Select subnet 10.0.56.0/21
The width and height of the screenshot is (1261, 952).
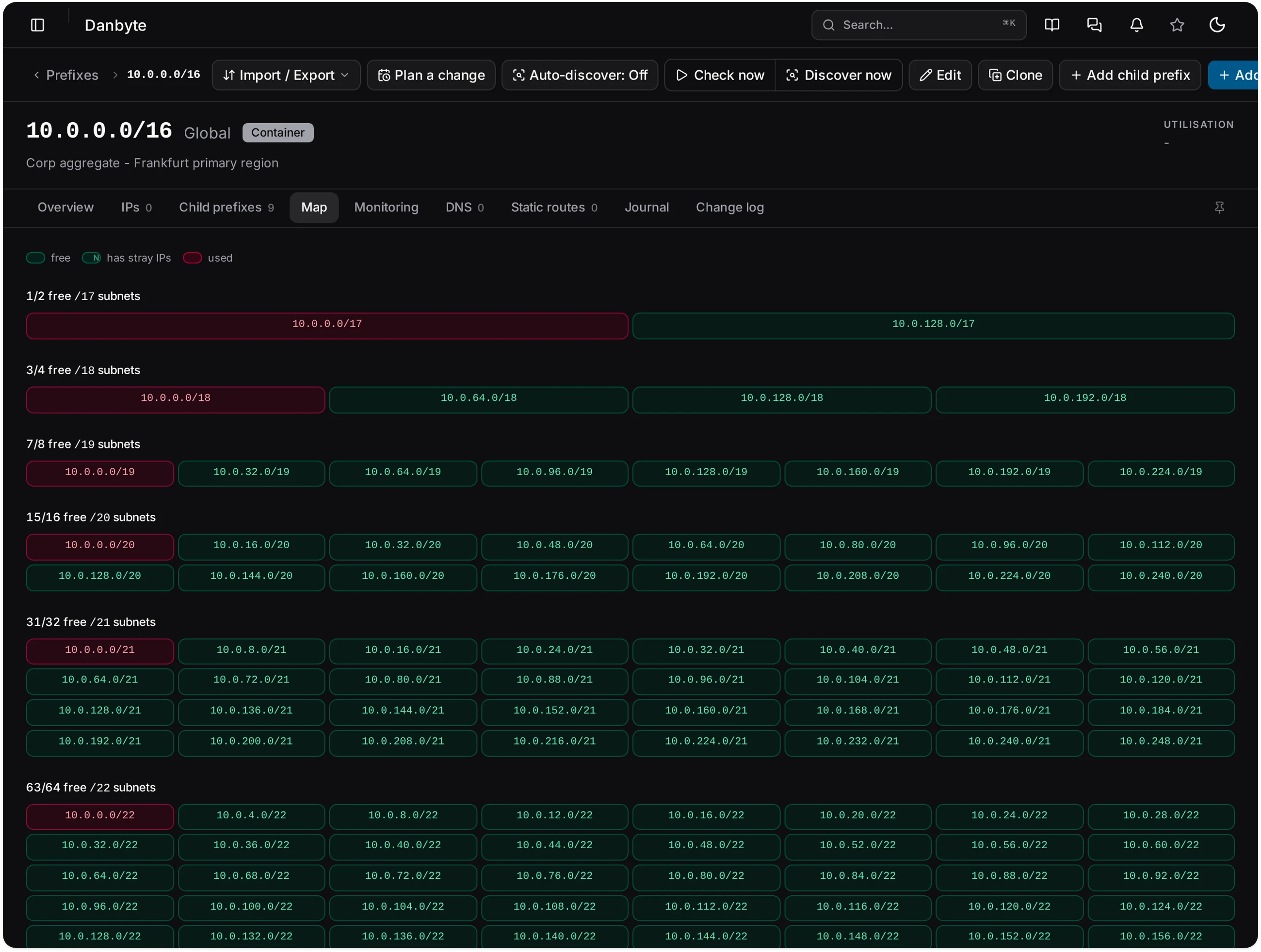tap(1161, 651)
